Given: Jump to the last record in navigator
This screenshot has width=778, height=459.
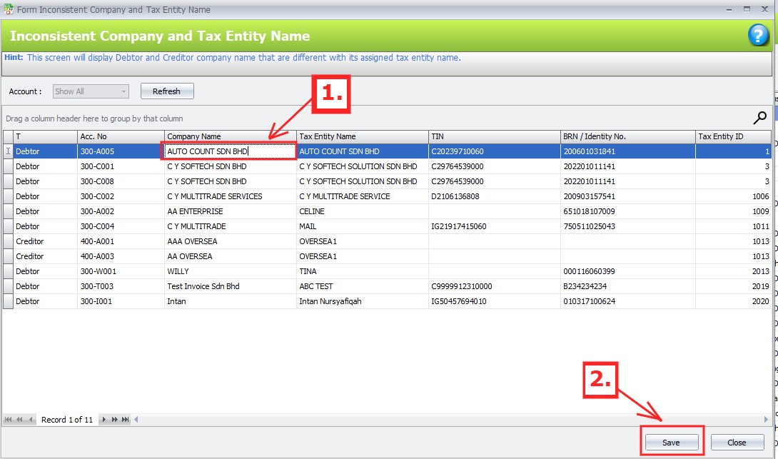Looking at the screenshot, I should tap(126, 420).
